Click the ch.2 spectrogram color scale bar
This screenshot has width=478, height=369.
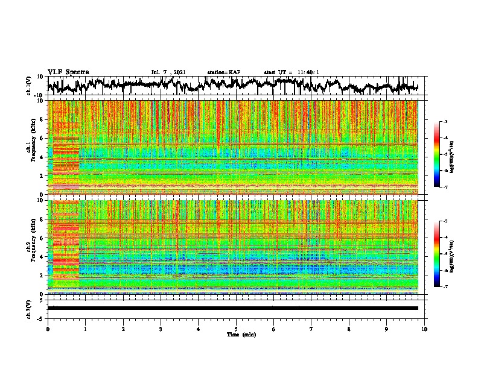click(436, 254)
